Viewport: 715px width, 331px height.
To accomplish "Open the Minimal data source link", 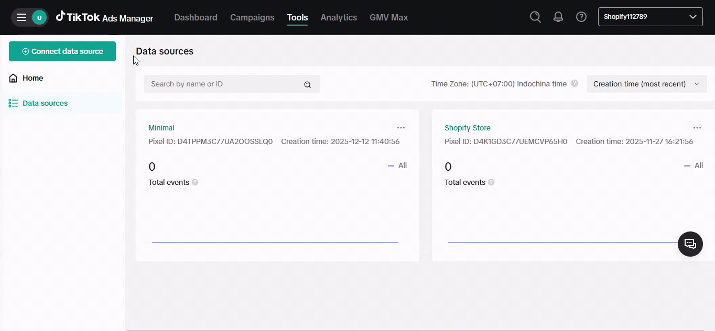I will coord(161,128).
